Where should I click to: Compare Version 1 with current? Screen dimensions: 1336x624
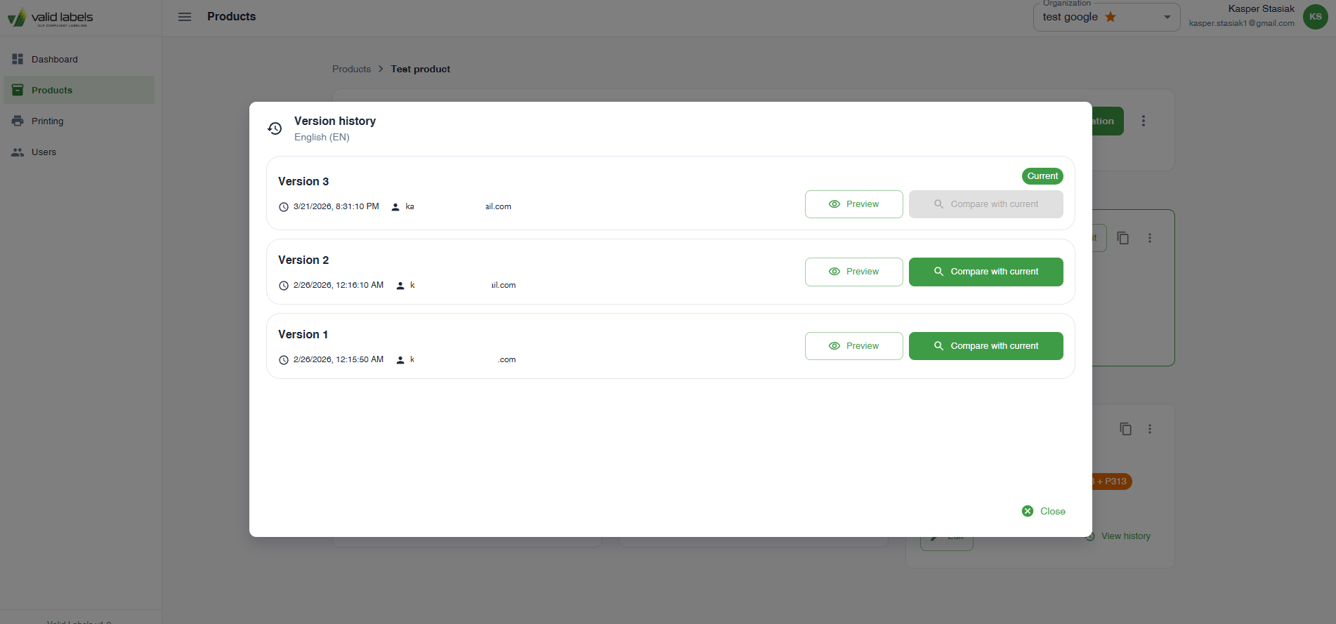[985, 346]
